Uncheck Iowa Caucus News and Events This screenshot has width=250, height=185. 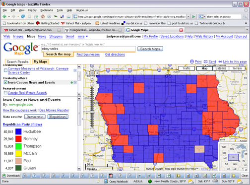point(5,82)
